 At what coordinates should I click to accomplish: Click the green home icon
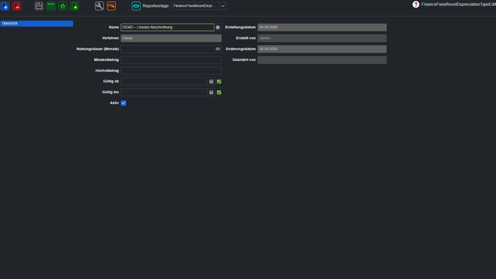(63, 6)
